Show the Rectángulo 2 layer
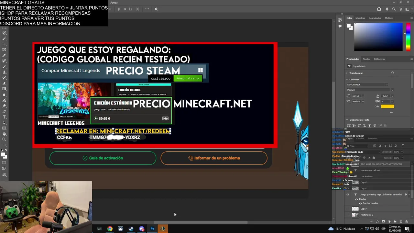414x233 pixels. (x=348, y=215)
